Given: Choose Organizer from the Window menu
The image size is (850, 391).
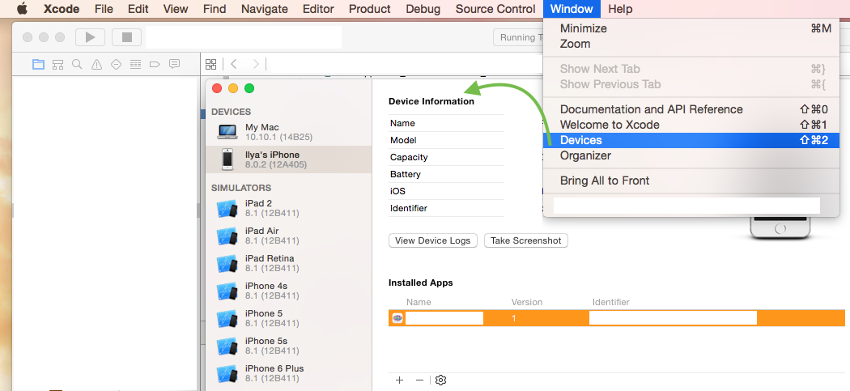Looking at the screenshot, I should 691,155.
